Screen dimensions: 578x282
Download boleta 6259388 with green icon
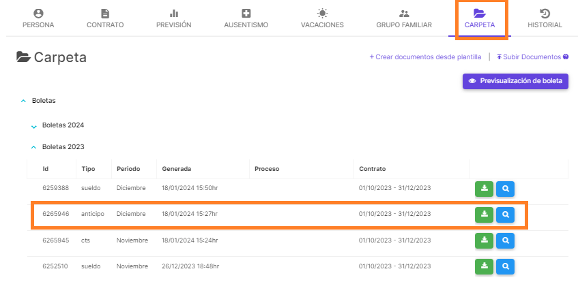pos(484,189)
